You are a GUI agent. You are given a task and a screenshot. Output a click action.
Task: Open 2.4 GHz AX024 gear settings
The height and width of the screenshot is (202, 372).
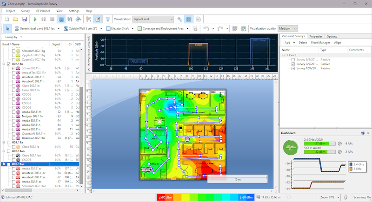(340, 143)
